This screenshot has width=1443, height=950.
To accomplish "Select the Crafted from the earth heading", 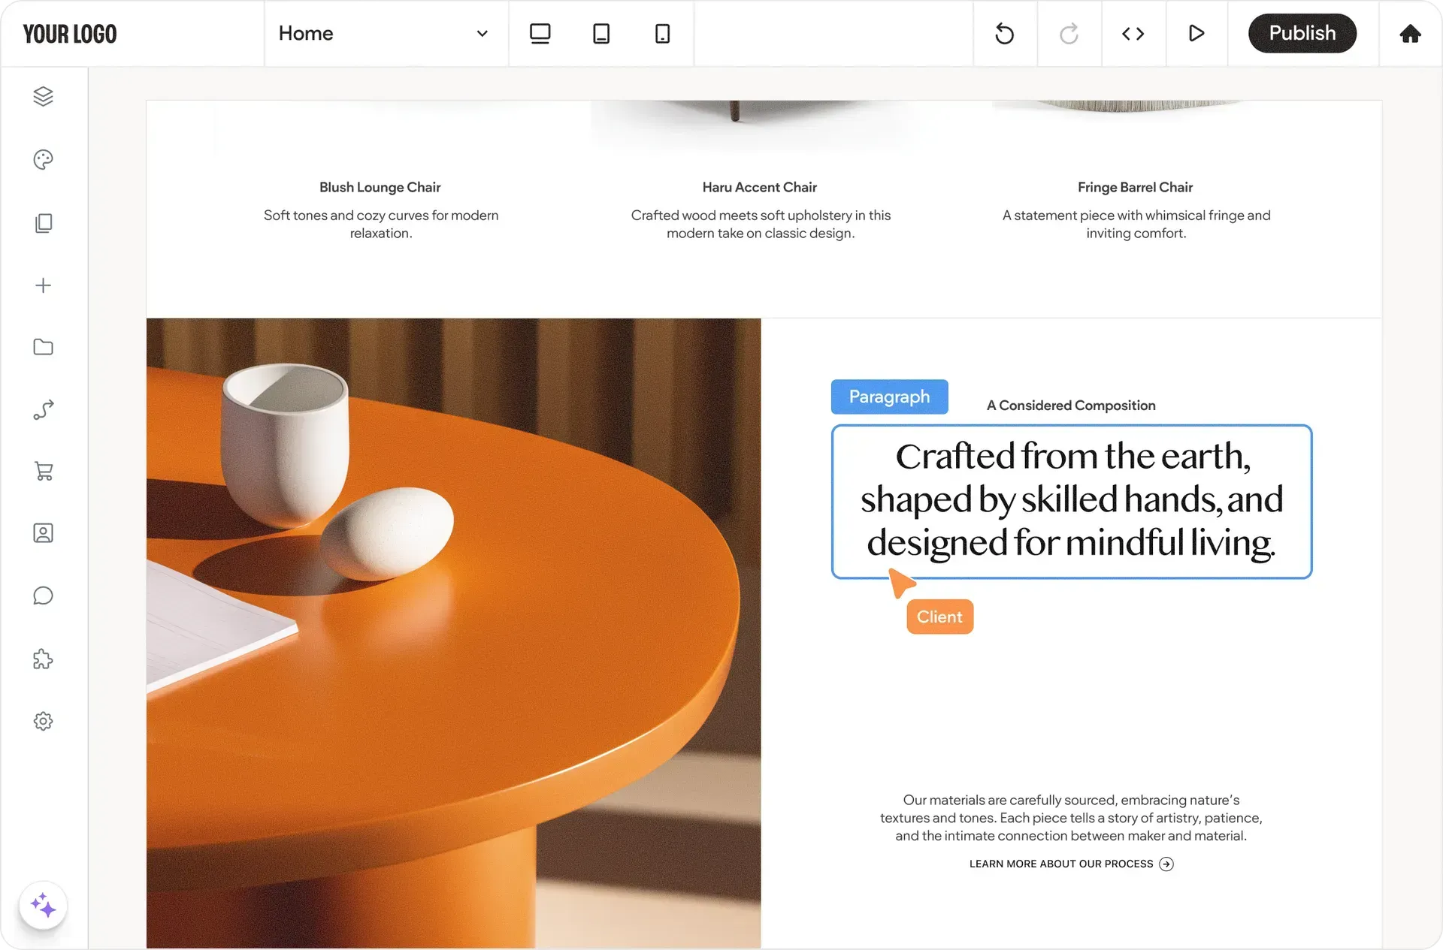I will (x=1071, y=500).
